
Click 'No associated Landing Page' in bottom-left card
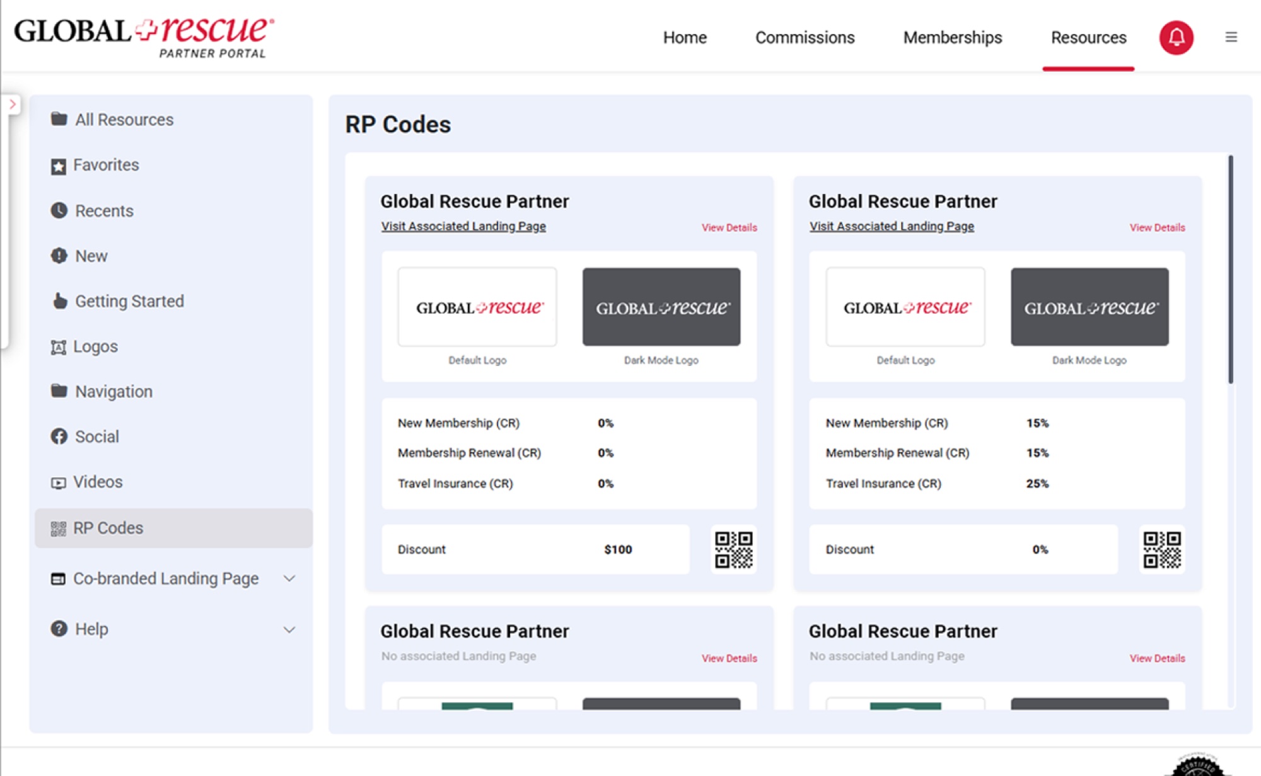[458, 656]
